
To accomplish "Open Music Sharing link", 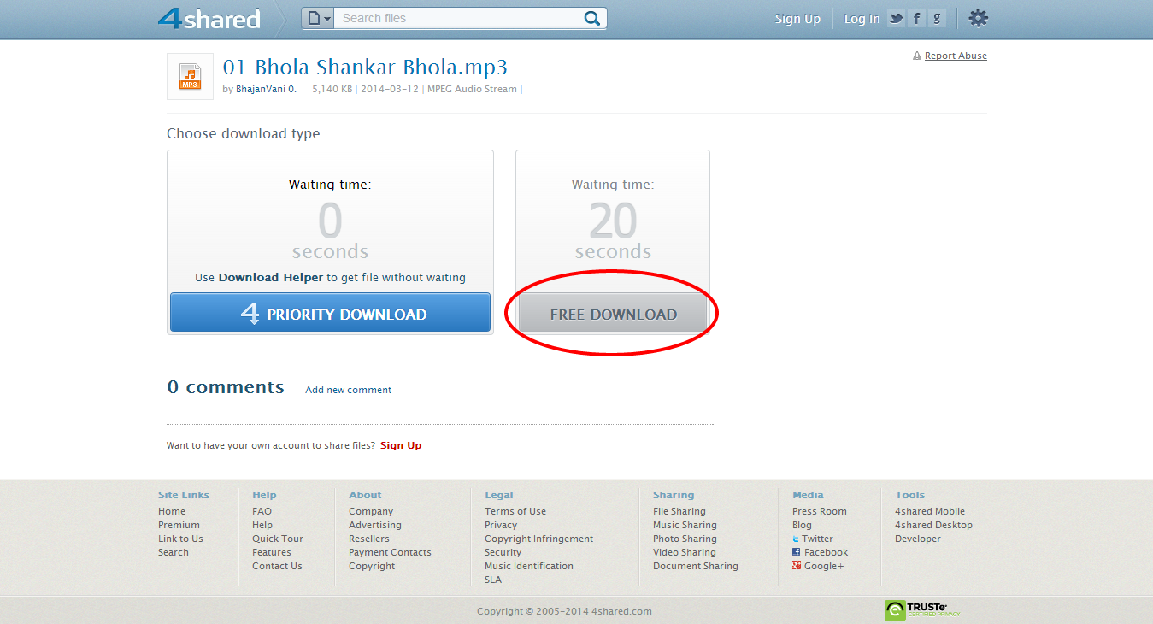I will tap(685, 525).
